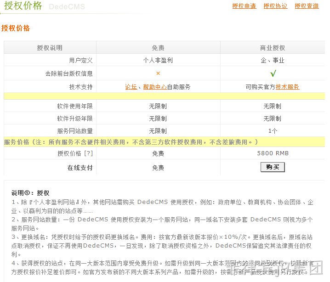
Task: Visit the 论坛 support link
Action: tap(131, 87)
